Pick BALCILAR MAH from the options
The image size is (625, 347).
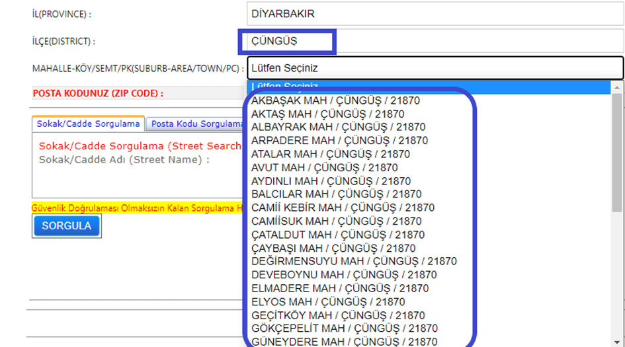coord(336,194)
